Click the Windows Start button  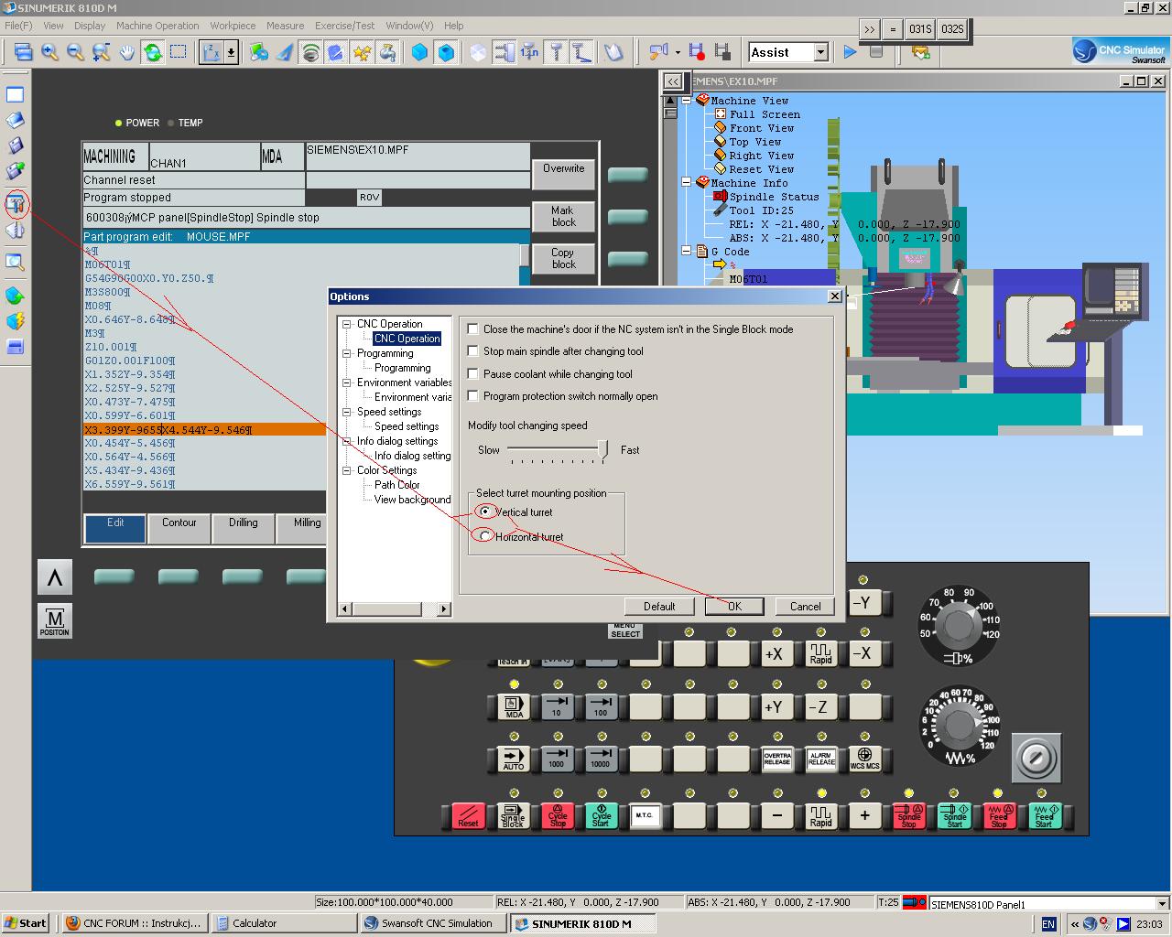tap(26, 923)
